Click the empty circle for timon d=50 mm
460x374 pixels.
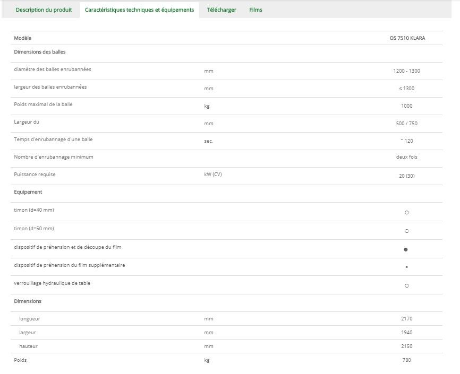pos(406,231)
